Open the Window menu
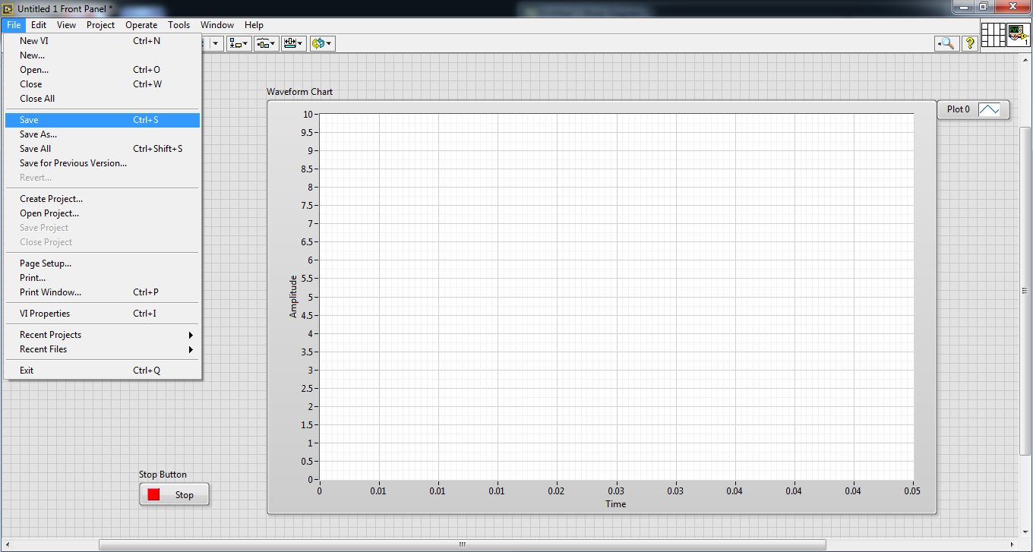The height and width of the screenshot is (552, 1033). [217, 25]
